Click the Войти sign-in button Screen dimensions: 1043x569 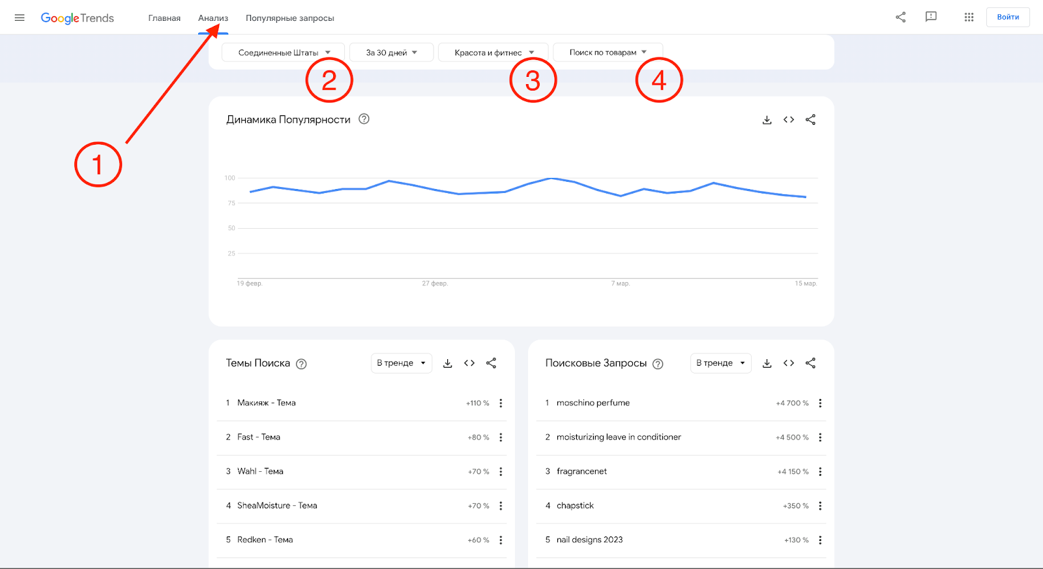(x=1008, y=17)
